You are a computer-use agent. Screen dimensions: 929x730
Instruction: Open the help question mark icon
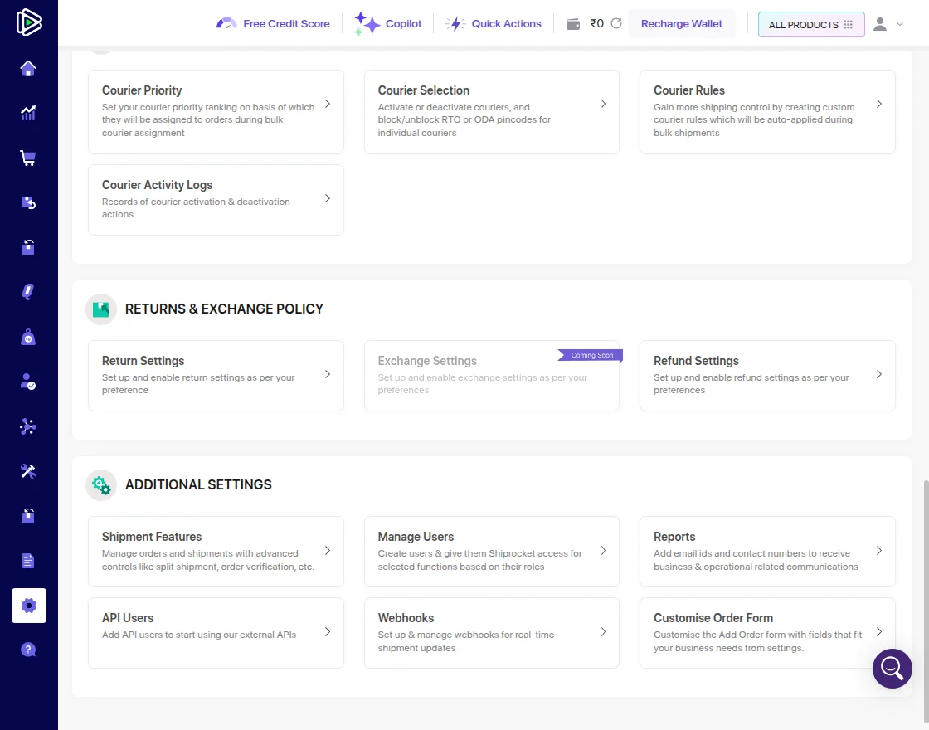pyautogui.click(x=28, y=650)
